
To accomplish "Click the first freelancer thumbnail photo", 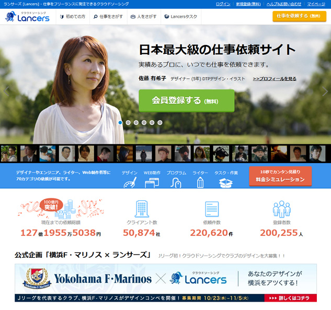I will tap(9, 153).
